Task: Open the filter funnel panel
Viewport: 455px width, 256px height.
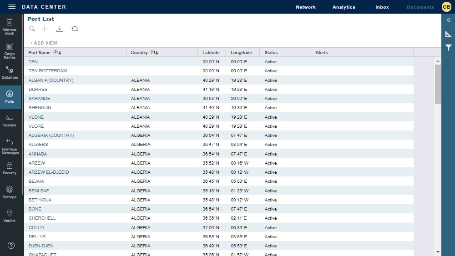Action: click(x=448, y=47)
